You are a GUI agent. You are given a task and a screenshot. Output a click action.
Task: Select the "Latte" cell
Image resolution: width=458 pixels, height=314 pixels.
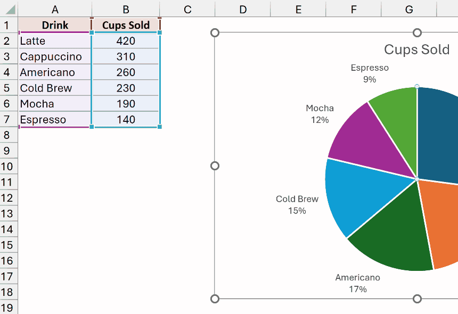point(55,41)
